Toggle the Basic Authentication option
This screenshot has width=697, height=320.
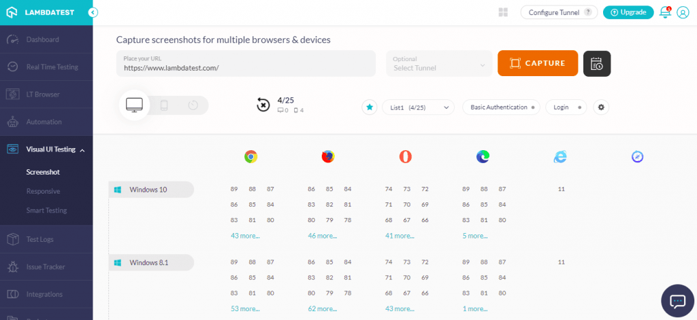click(x=498, y=107)
